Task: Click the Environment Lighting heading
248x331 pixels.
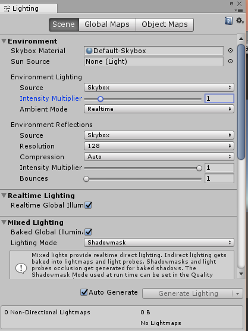Action: coord(46,77)
